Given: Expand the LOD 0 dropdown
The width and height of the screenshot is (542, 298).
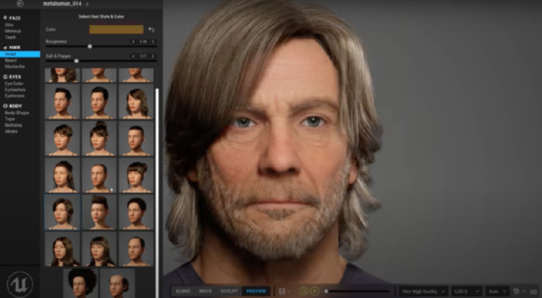Looking at the screenshot, I should [x=466, y=291].
